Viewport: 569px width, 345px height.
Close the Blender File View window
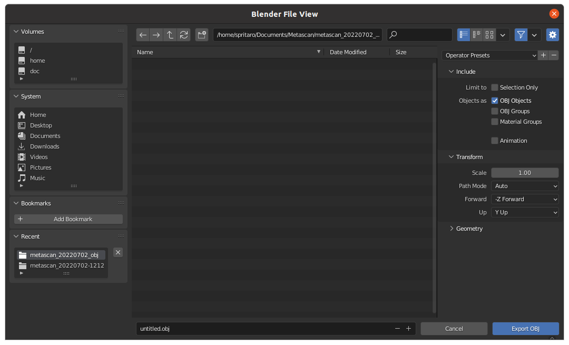[x=554, y=14]
